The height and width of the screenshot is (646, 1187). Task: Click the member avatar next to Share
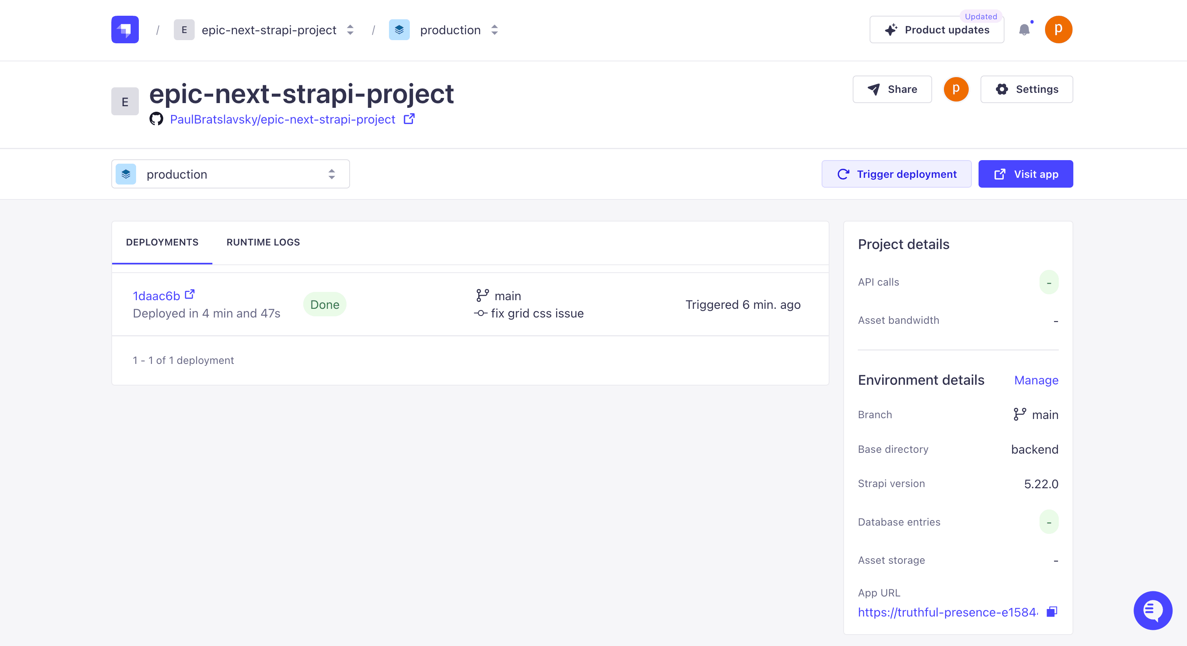point(956,89)
